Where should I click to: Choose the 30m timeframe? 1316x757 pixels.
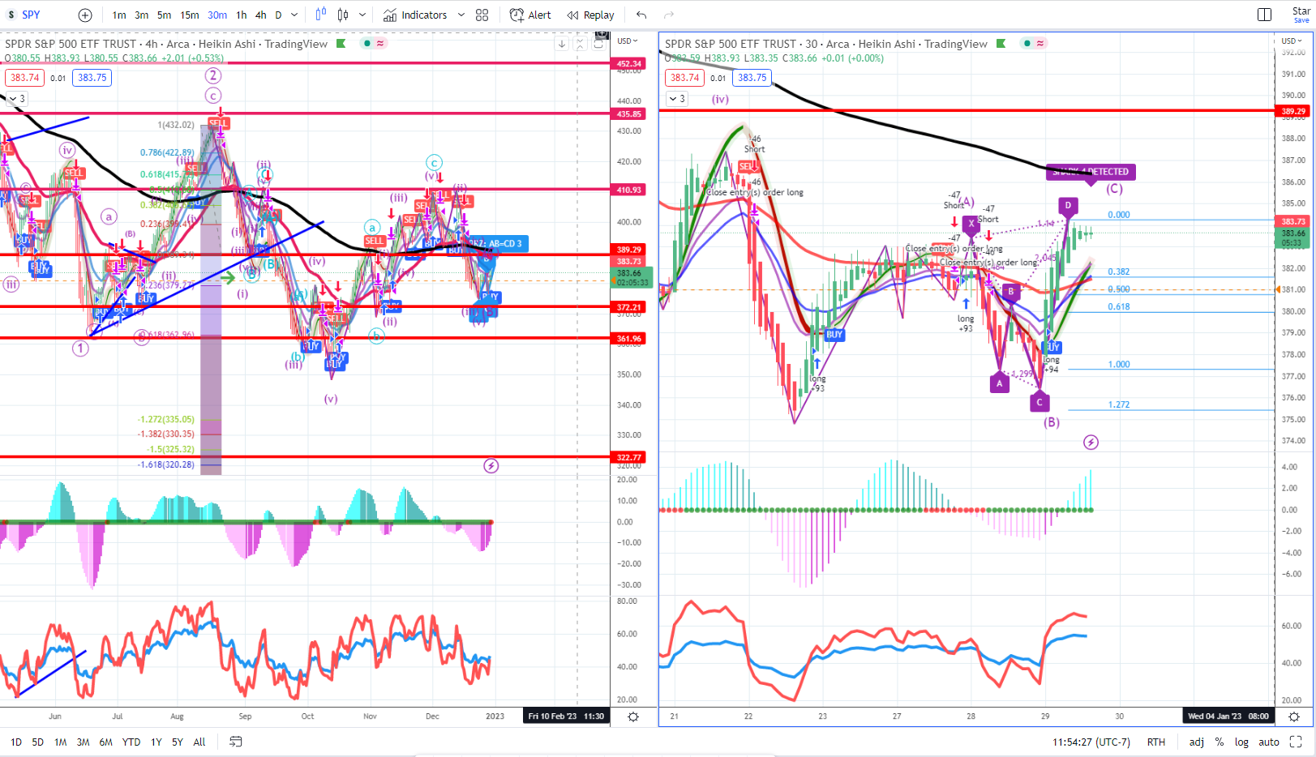[217, 15]
